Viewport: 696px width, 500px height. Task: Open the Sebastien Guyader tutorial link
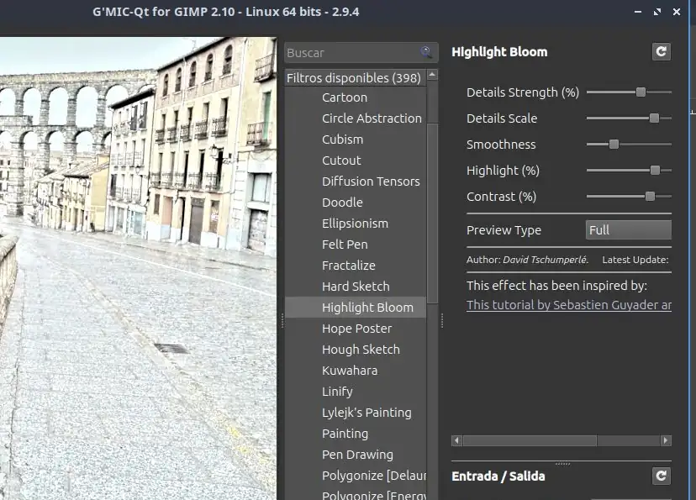tap(568, 305)
